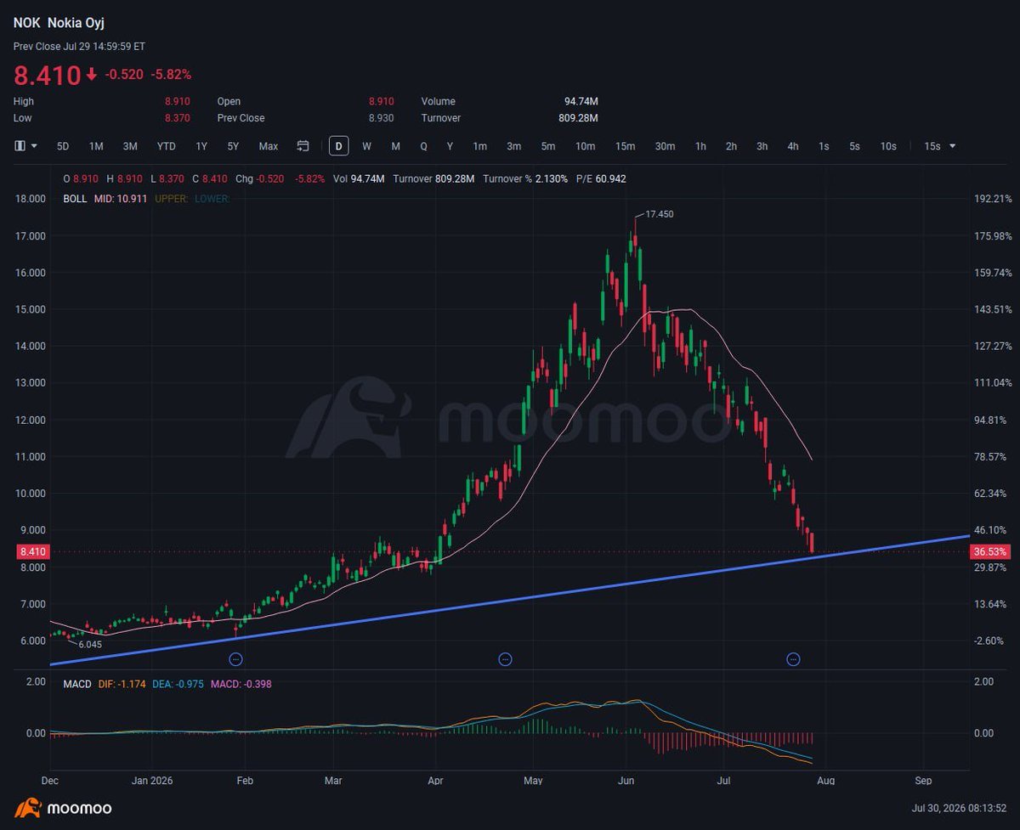
Task: Click the blue trendline on the chart
Action: point(510,601)
